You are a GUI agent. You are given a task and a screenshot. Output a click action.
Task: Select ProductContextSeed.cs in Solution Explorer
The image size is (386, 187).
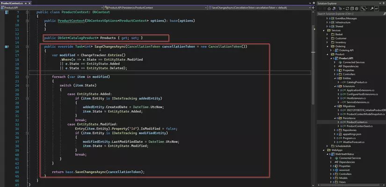(x=359, y=126)
